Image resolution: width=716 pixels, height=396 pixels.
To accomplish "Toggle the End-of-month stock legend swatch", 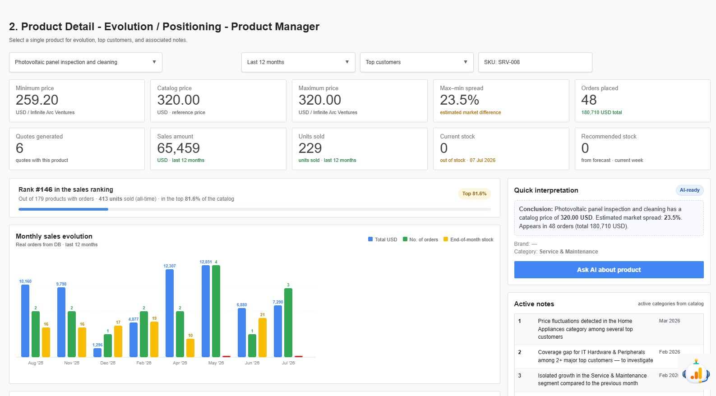I will tap(446, 239).
